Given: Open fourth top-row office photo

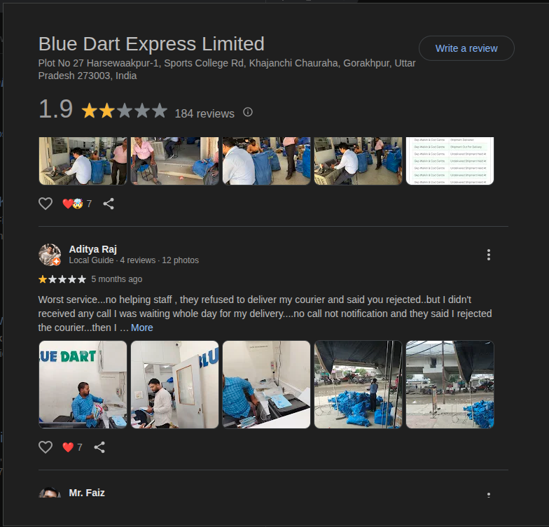Looking at the screenshot, I should 359,161.
